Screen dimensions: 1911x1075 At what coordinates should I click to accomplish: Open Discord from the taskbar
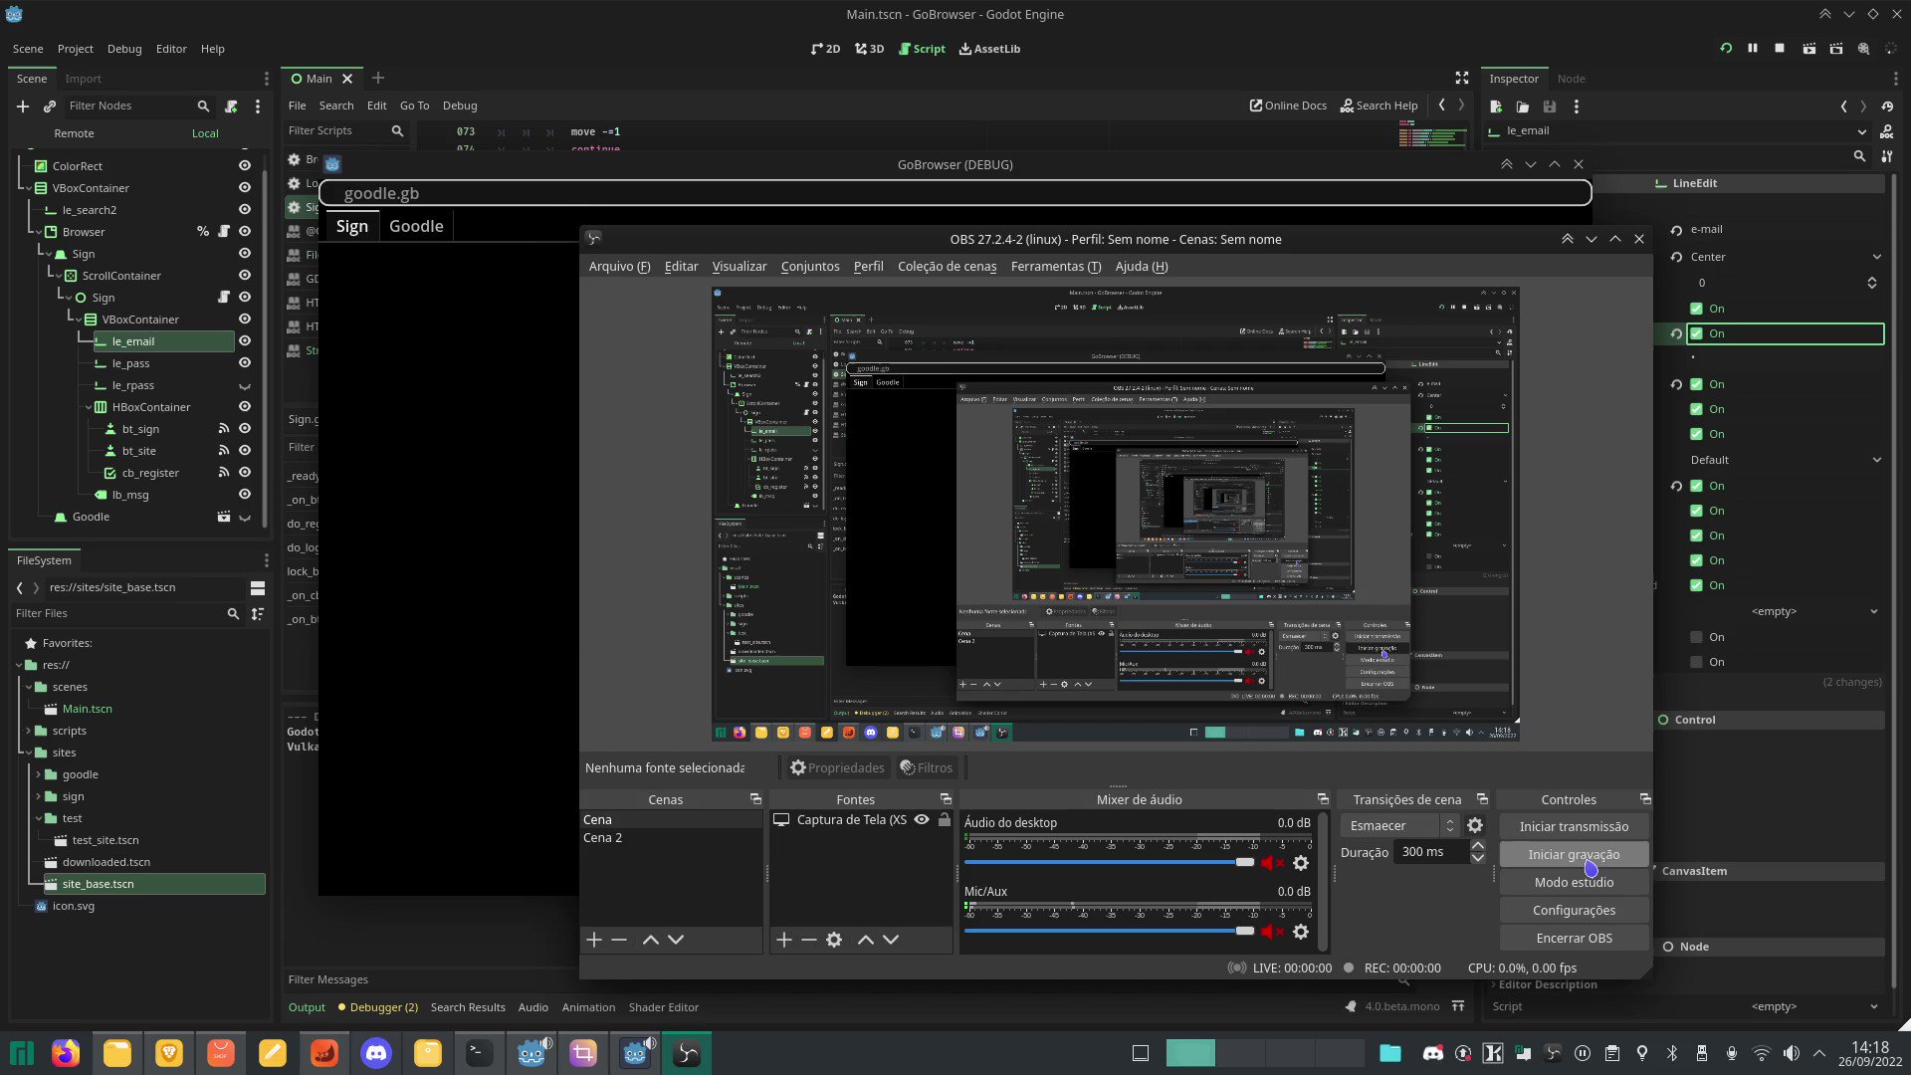click(376, 1053)
